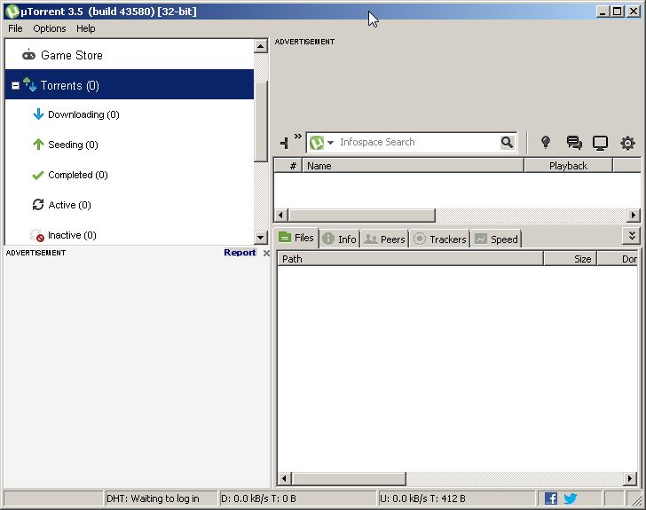The height and width of the screenshot is (510, 646).
Task: Select the Torrents (0) category
Action: coord(130,84)
